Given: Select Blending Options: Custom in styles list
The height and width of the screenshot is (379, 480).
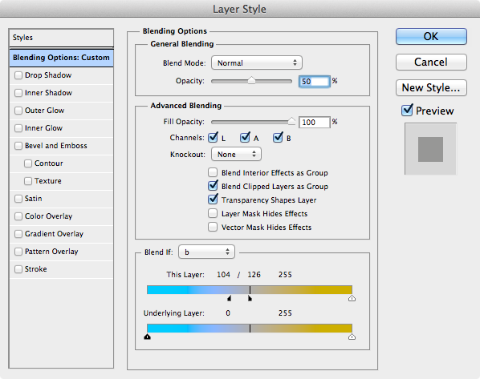Looking at the screenshot, I should click(x=61, y=58).
